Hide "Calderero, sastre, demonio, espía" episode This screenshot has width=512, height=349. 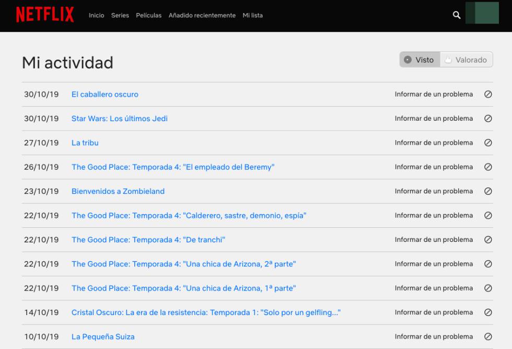pyautogui.click(x=488, y=215)
